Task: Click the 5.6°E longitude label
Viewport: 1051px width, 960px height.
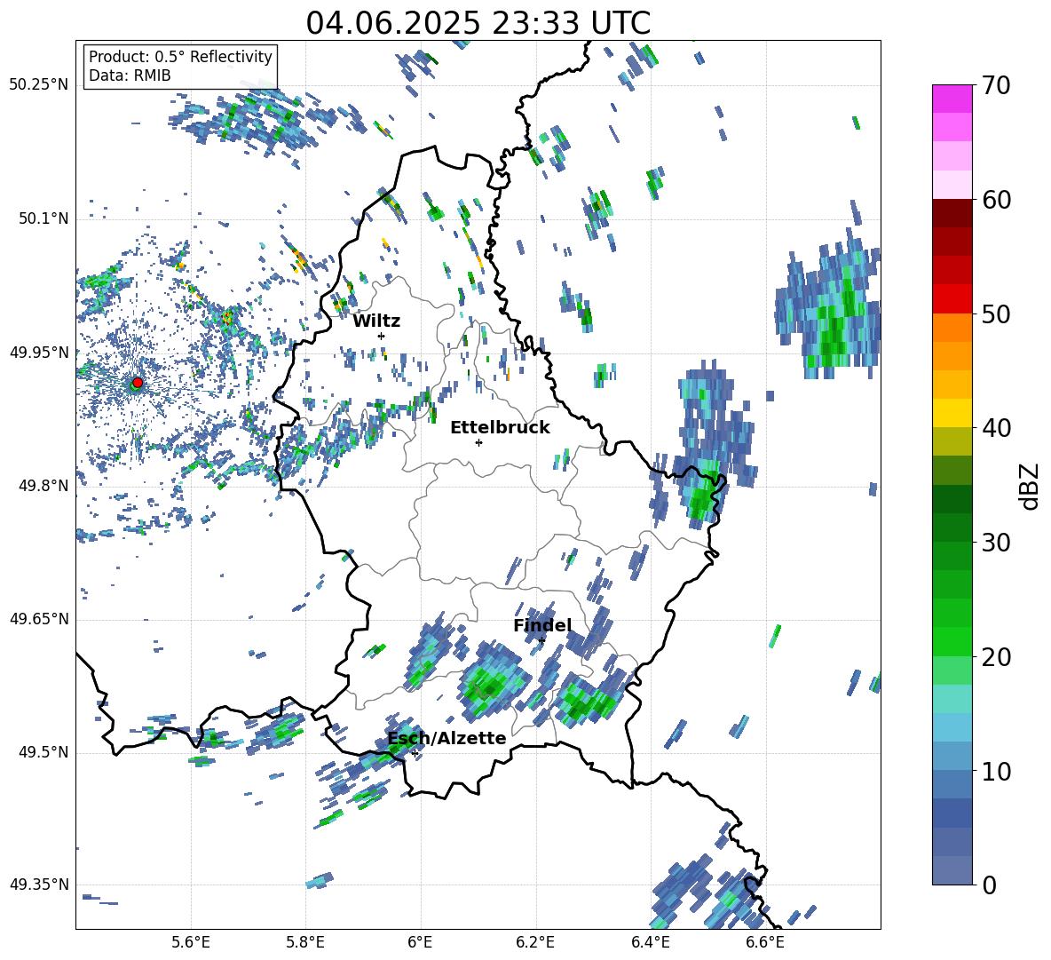Action: (x=191, y=942)
